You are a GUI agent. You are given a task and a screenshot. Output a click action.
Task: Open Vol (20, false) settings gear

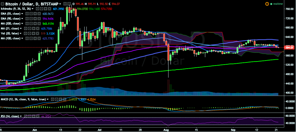point(30,33)
